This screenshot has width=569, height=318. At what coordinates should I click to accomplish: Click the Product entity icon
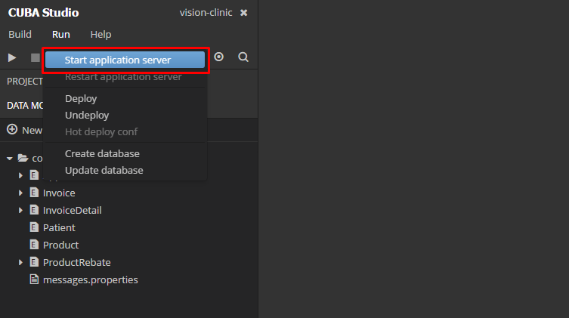[34, 245]
